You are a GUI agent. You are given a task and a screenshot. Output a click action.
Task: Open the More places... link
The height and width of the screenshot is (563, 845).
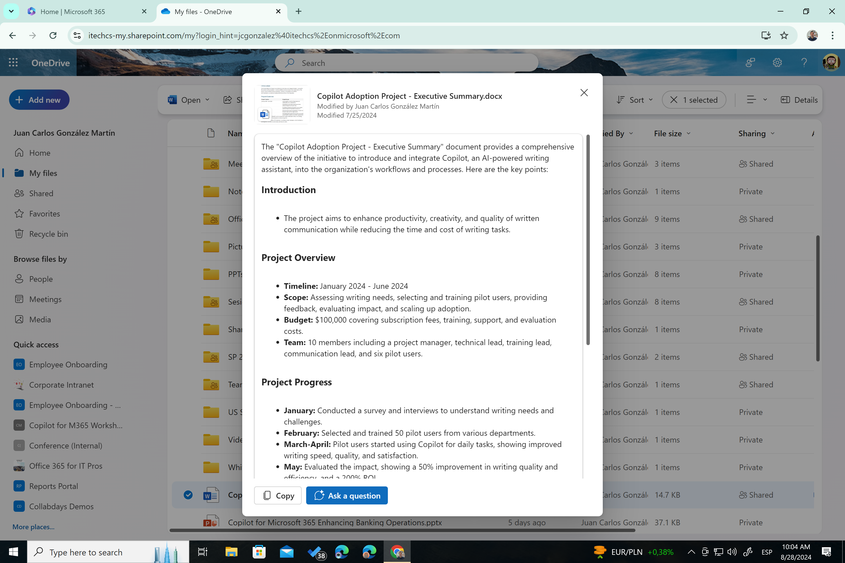tap(33, 526)
